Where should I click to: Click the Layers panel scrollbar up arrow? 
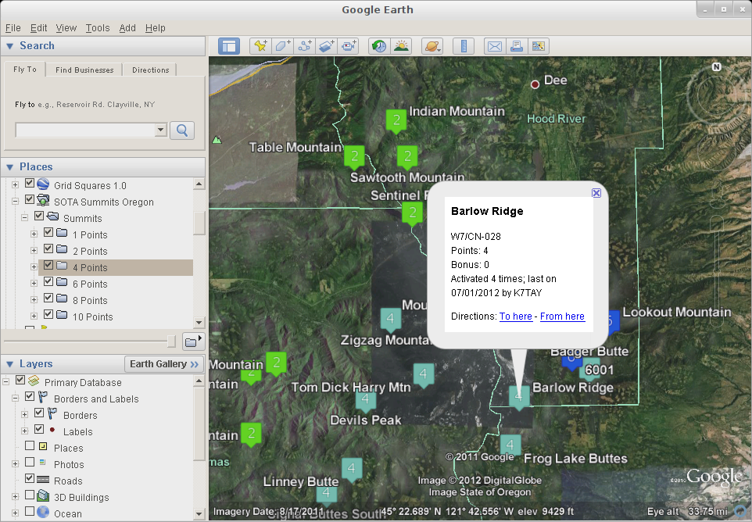[x=199, y=381]
